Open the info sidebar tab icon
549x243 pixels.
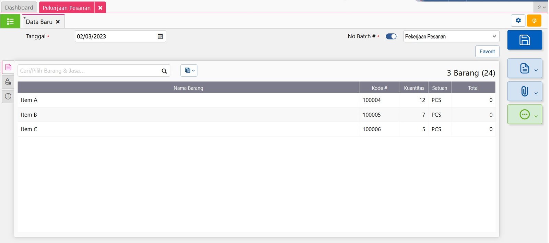pos(8,96)
